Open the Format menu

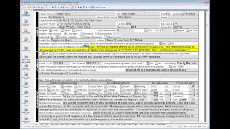[x=39, y=5]
